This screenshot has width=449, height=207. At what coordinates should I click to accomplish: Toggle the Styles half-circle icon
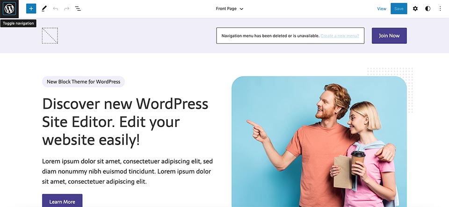point(428,9)
